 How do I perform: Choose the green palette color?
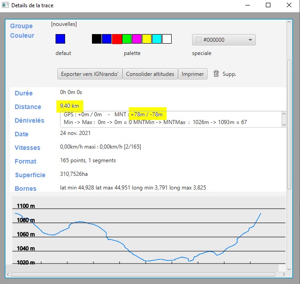click(127, 39)
